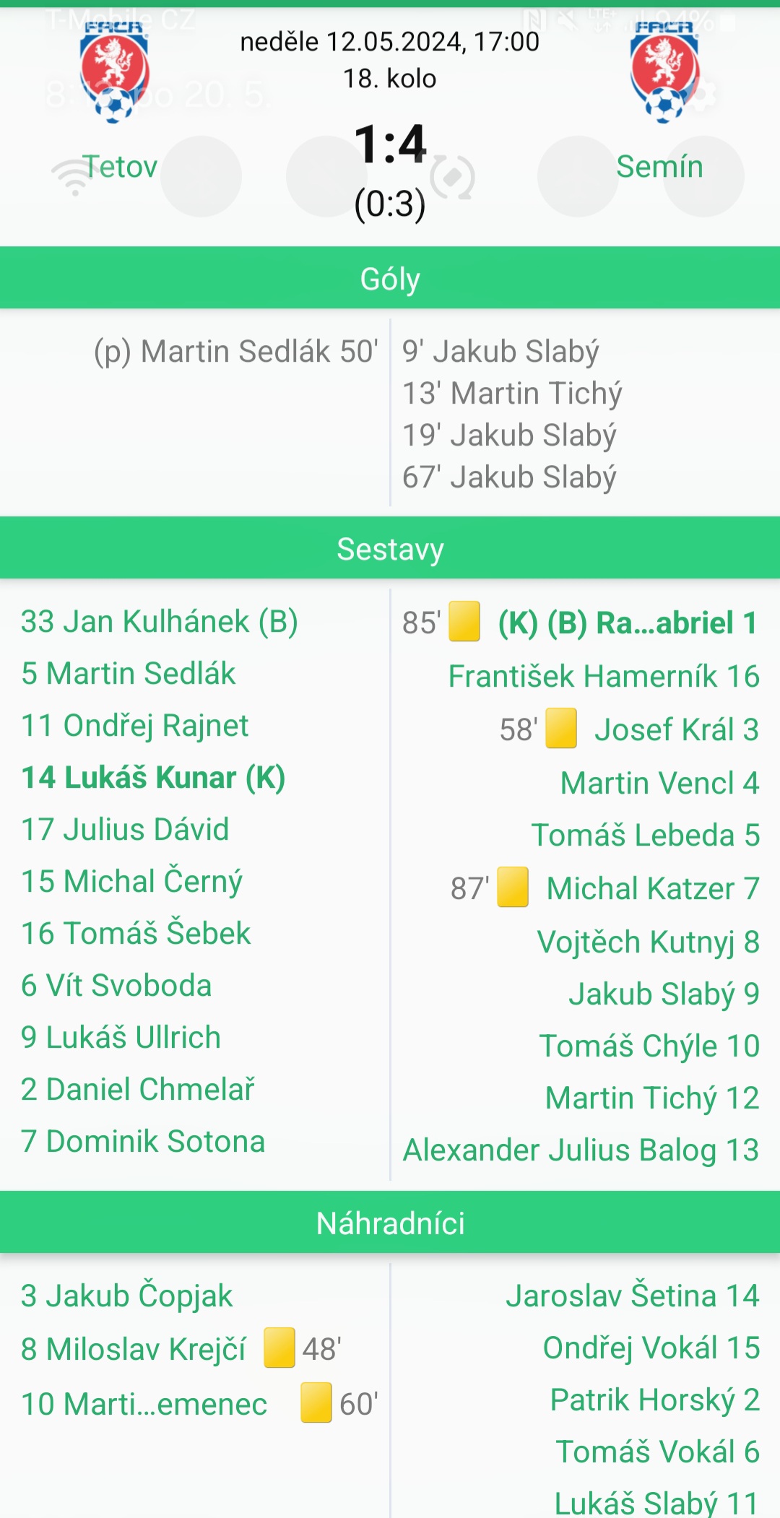
Task: Open Tetov team name link
Action: 119,167
